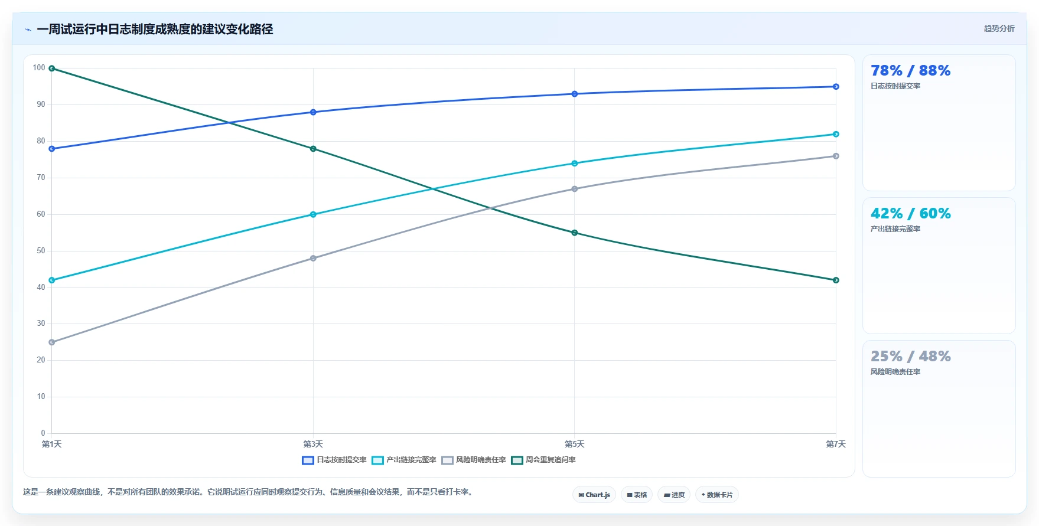Click the 第3天 x-axis label
Screen dimensions: 1039x526
[313, 444]
